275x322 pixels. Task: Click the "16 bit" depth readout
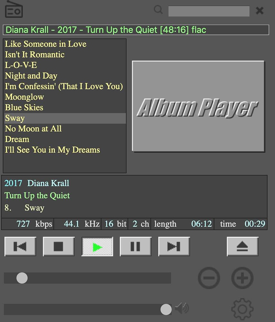[x=115, y=224]
